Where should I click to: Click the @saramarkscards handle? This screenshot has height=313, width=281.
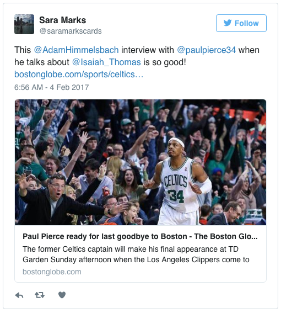(x=71, y=31)
